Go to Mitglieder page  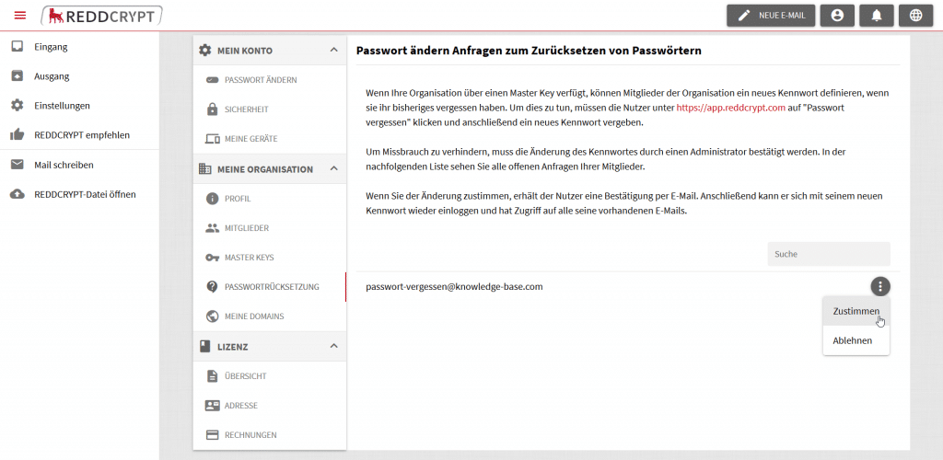coord(246,228)
